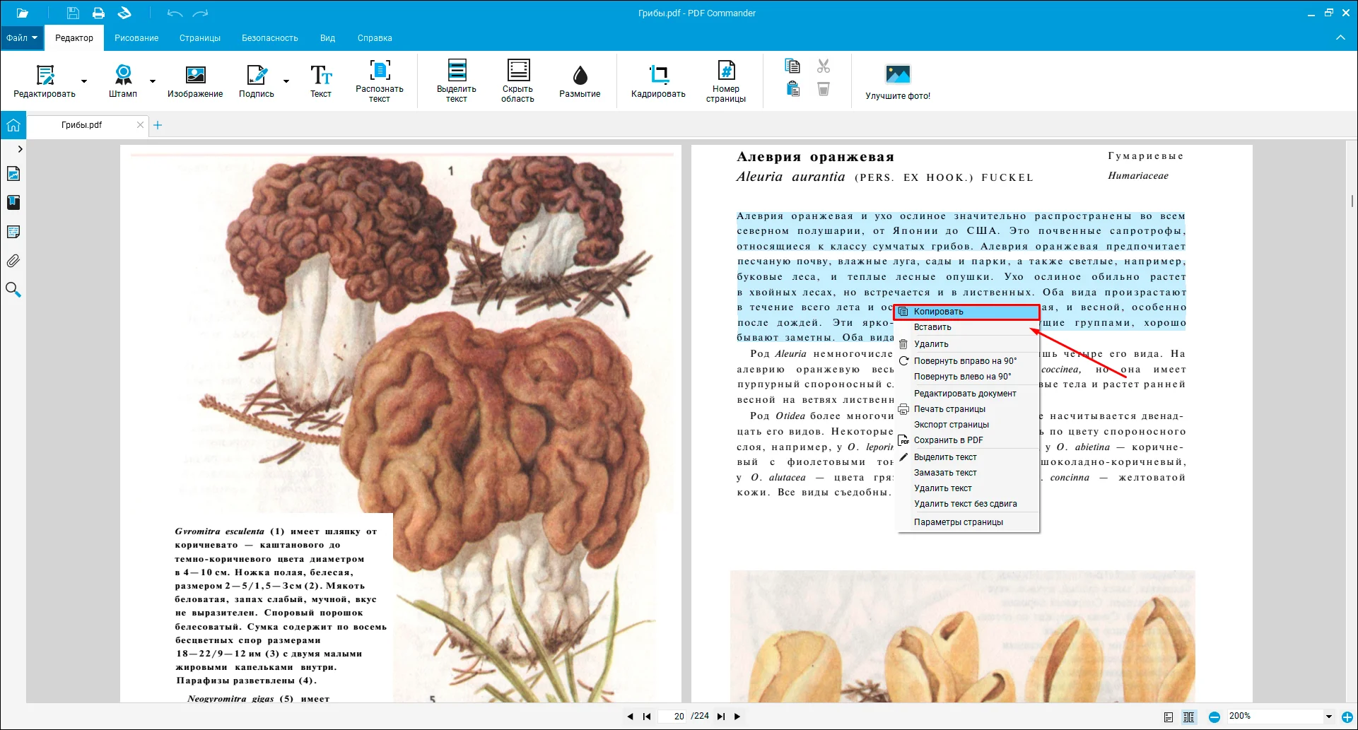1358x730 pixels.
Task: Choose Удалить in the context menu
Action: pos(967,344)
